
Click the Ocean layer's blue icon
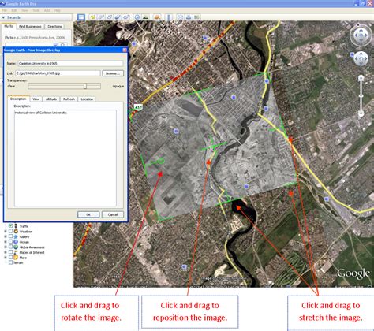16,242
